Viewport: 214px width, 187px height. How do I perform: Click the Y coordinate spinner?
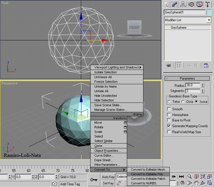pyautogui.click(x=33, y=177)
